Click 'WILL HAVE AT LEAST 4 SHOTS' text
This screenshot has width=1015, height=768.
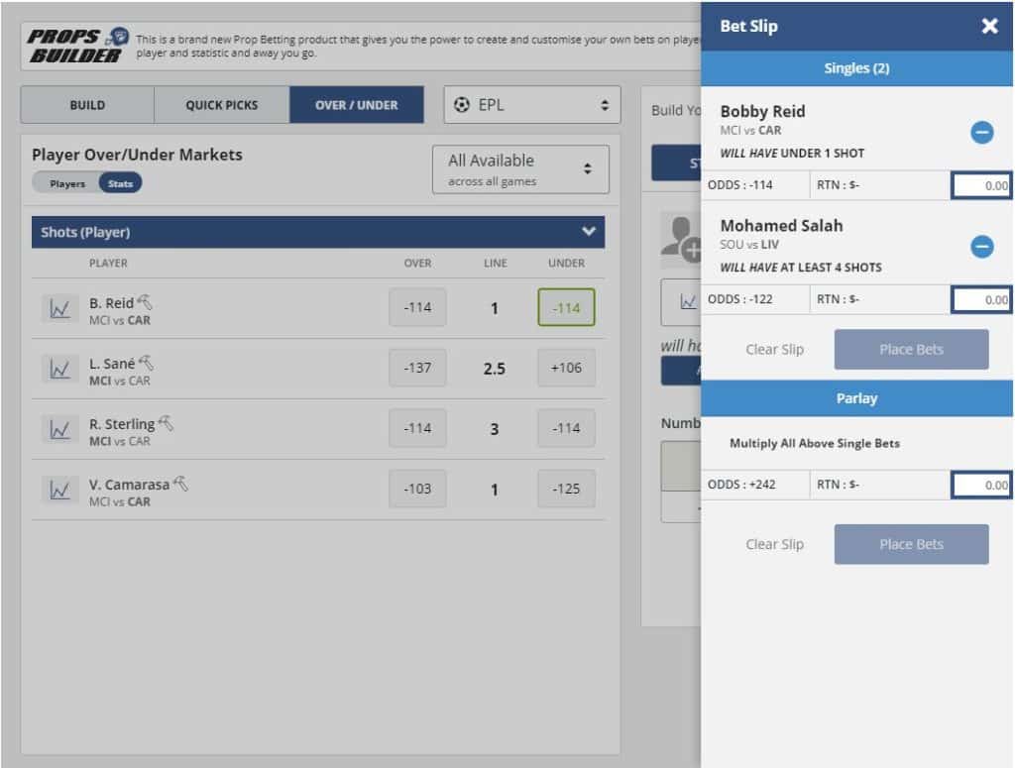tap(801, 268)
